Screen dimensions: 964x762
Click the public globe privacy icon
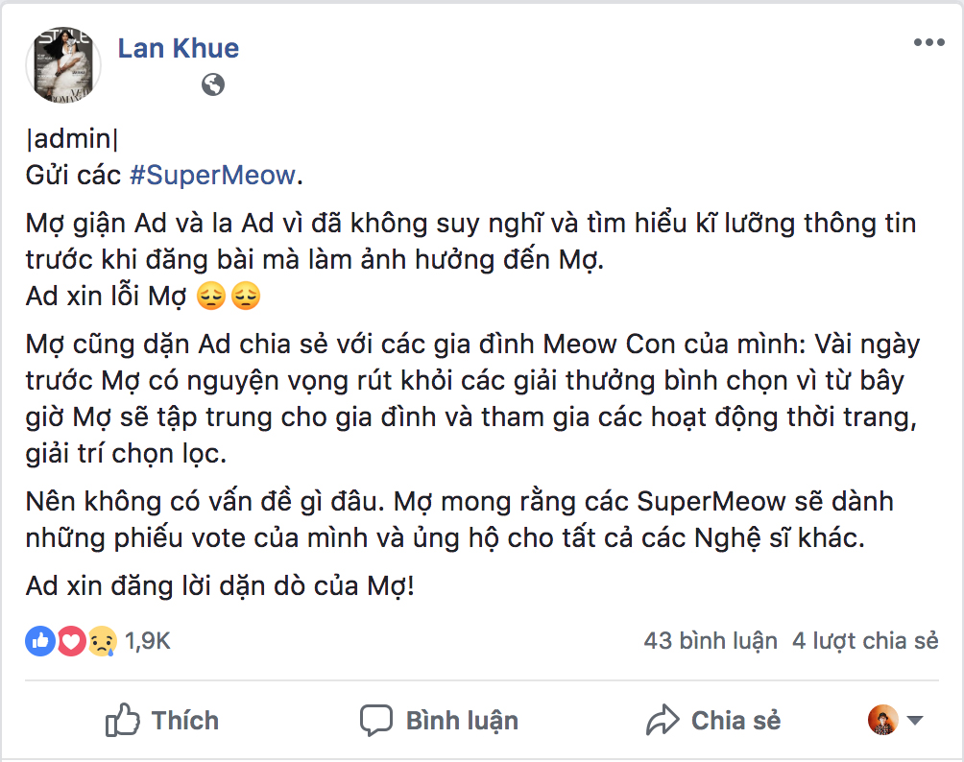pyautogui.click(x=213, y=84)
